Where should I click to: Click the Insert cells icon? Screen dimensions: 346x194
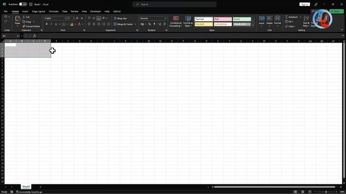[x=262, y=18]
